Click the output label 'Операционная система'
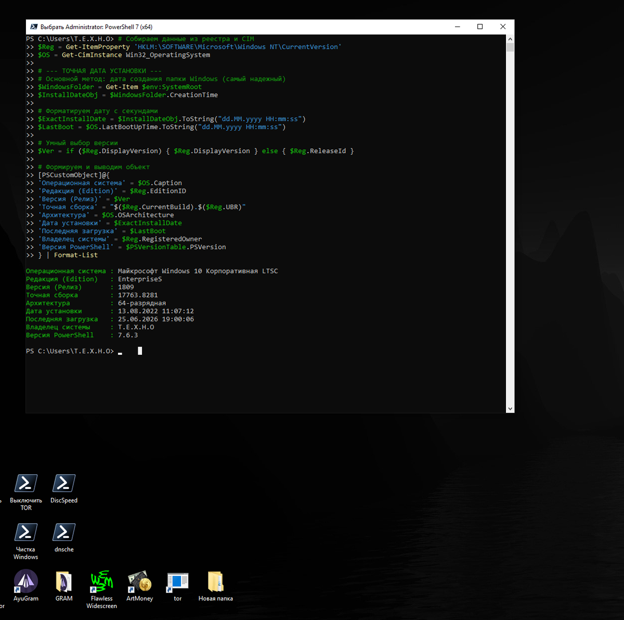Screen dimensions: 624x620 tap(66, 271)
